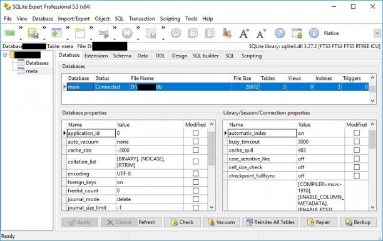The width and height of the screenshot is (383, 241).
Task: Open help with the question mark icon
Action: click(280, 33)
